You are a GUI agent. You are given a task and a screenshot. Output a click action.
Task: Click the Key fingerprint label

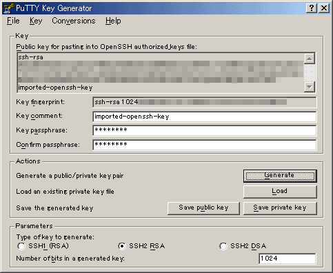[x=41, y=102]
